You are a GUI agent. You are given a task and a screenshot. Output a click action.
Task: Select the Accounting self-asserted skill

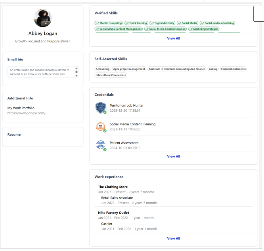[x=103, y=69]
